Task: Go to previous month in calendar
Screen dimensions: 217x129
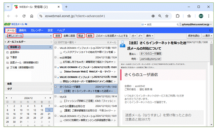Action: point(11,98)
